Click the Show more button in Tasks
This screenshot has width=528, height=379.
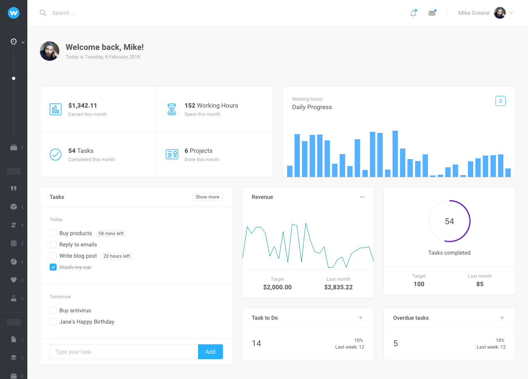point(207,197)
